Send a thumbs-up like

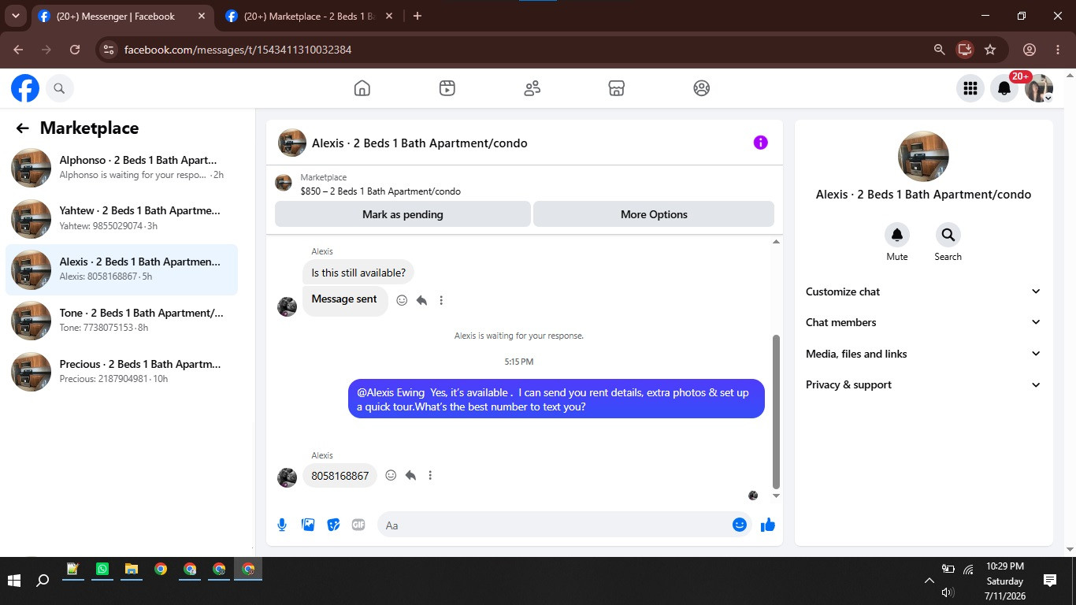pos(768,525)
